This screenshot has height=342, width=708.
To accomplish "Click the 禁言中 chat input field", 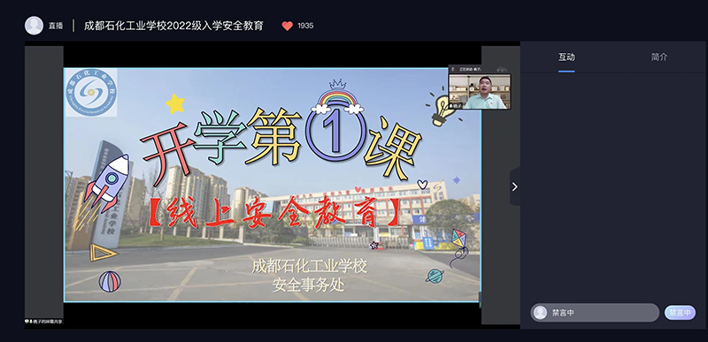I will point(595,313).
